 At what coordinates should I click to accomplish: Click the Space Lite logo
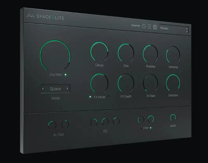pyautogui.click(x=45, y=17)
